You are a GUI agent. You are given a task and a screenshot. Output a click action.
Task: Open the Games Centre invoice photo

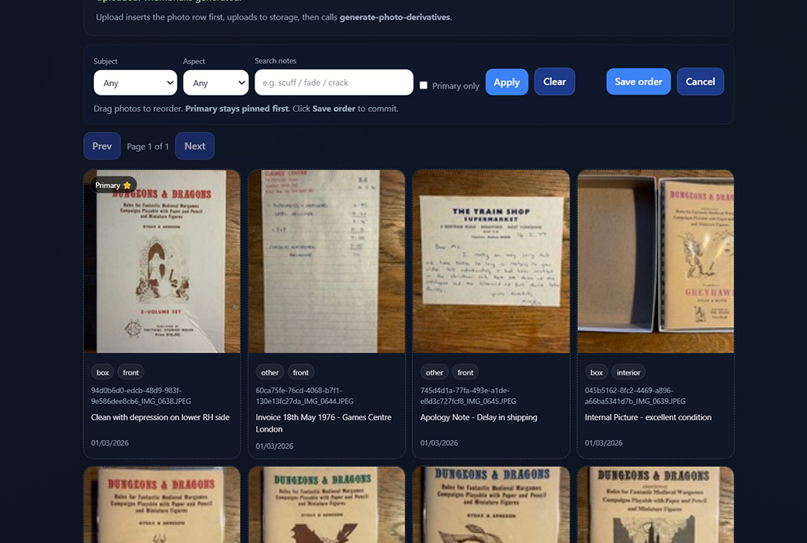327,261
